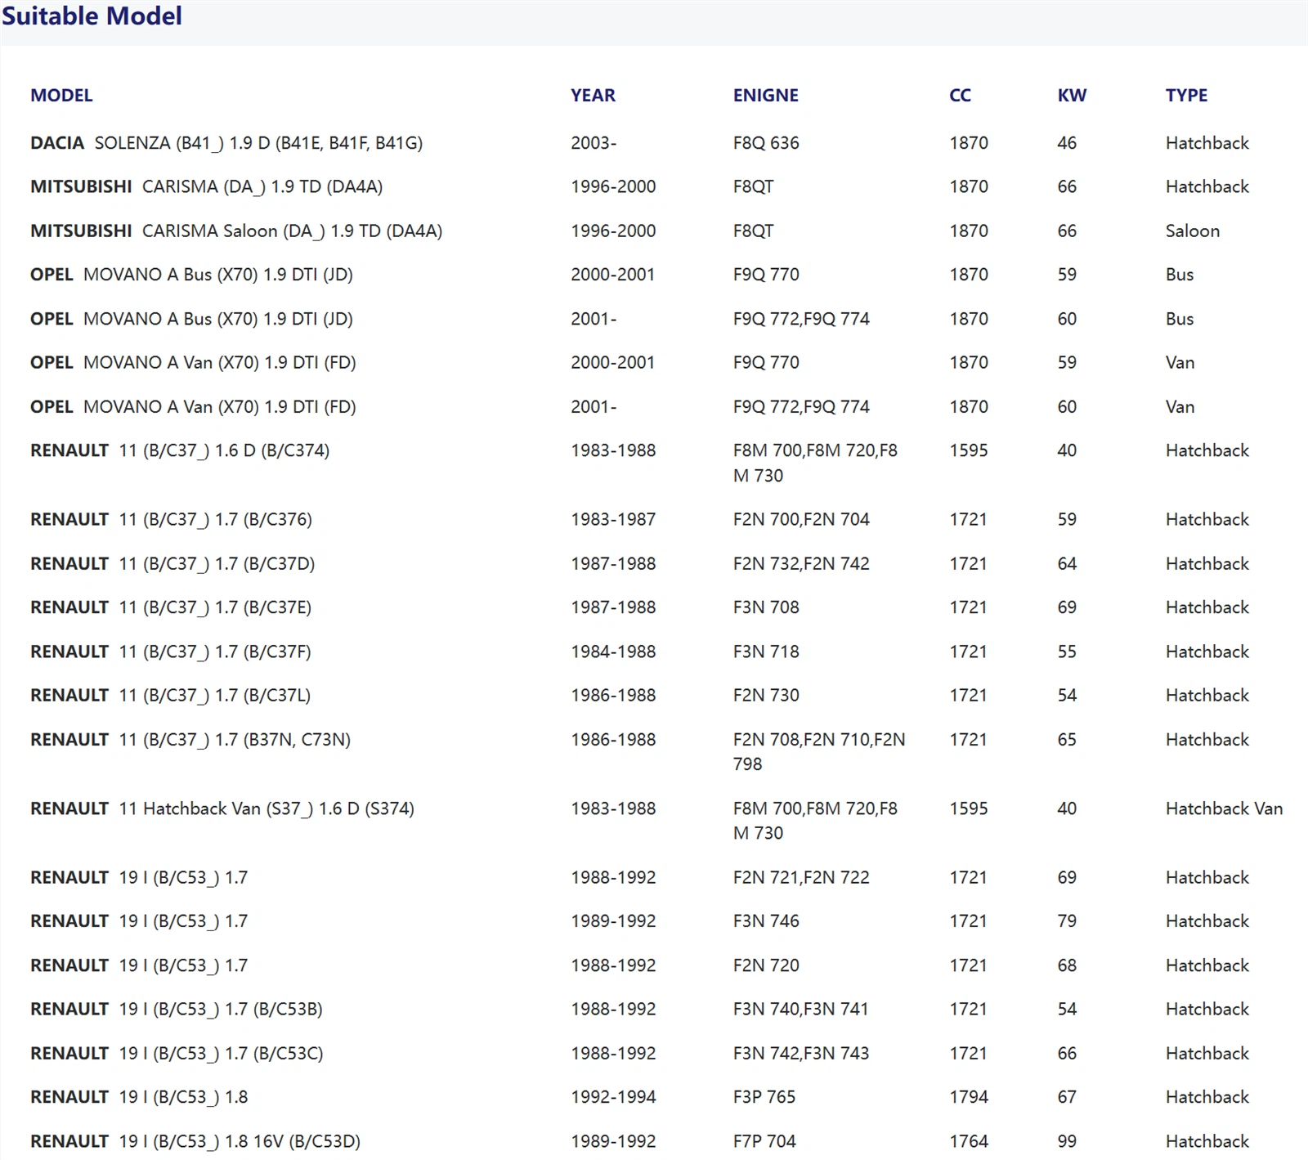
Task: Click the KW column header
Action: click(1072, 96)
